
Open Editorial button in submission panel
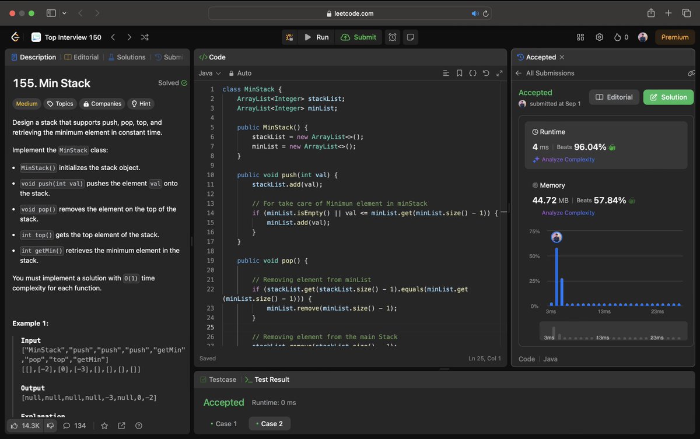(x=614, y=97)
